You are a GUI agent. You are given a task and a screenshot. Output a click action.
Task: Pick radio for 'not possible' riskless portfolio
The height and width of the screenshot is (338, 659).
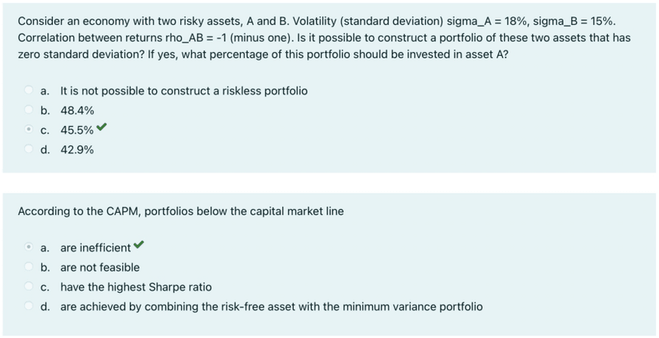pos(30,92)
